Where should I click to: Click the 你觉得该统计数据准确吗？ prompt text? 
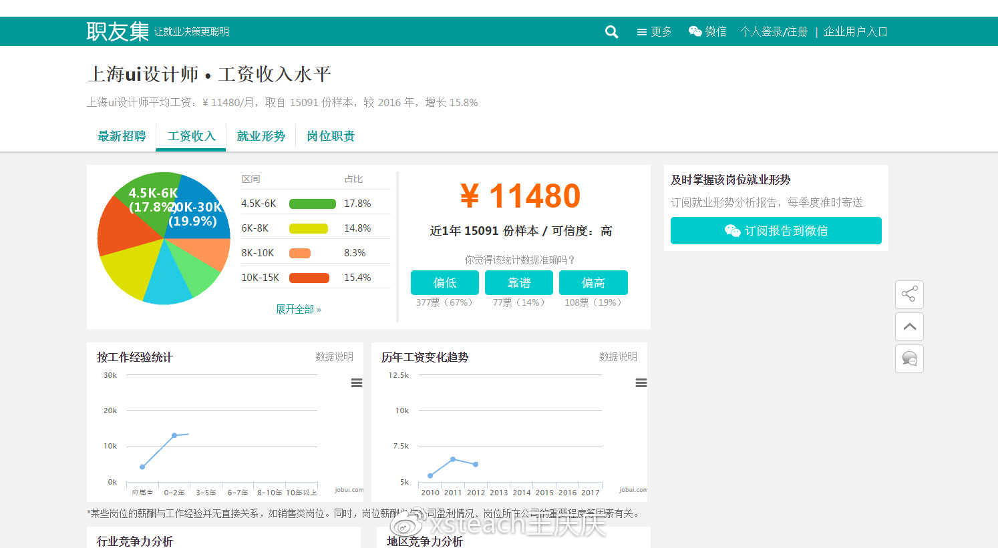pyautogui.click(x=520, y=260)
